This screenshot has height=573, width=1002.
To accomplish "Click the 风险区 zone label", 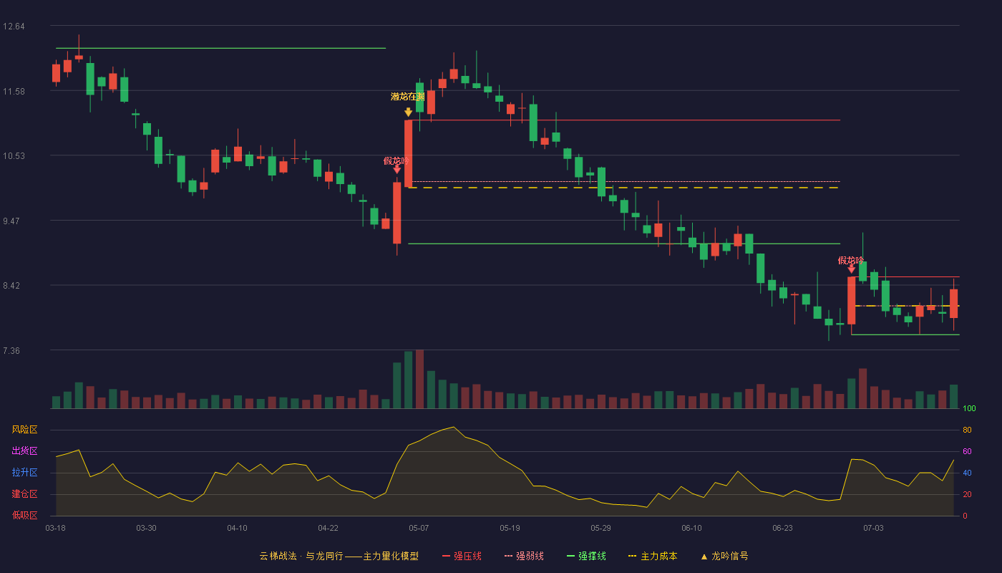I will (24, 430).
